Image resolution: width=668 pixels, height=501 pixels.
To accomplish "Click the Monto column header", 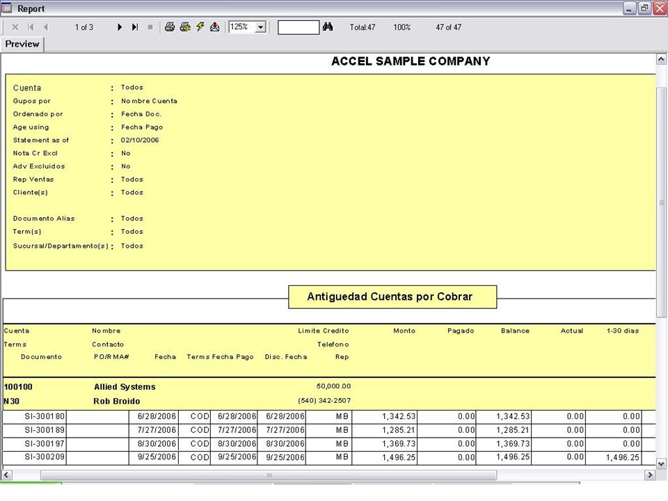I will click(x=404, y=331).
